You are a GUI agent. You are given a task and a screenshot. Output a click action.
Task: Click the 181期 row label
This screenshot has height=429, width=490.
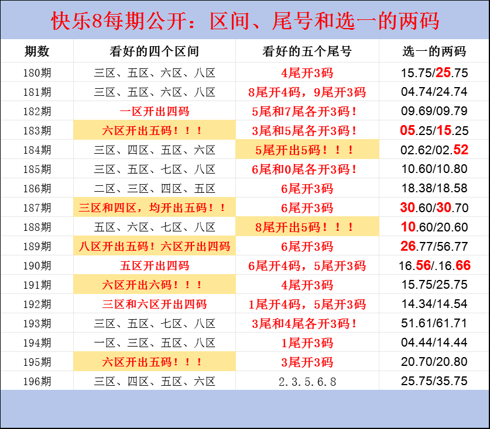(x=37, y=92)
